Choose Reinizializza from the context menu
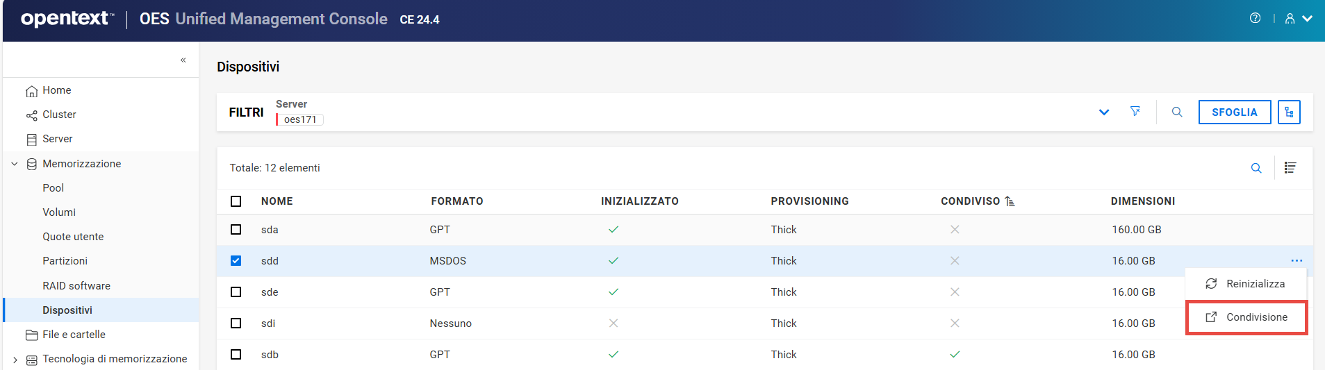Screen dimensions: 1325x370 pos(1247,284)
